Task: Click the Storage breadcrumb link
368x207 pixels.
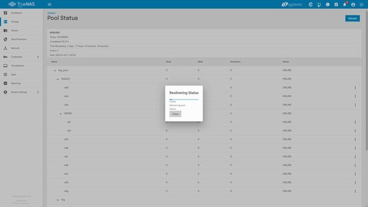Action: tap(51, 13)
